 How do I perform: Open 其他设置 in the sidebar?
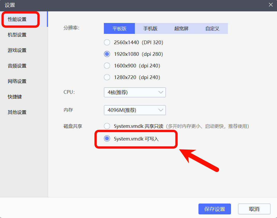(17, 112)
